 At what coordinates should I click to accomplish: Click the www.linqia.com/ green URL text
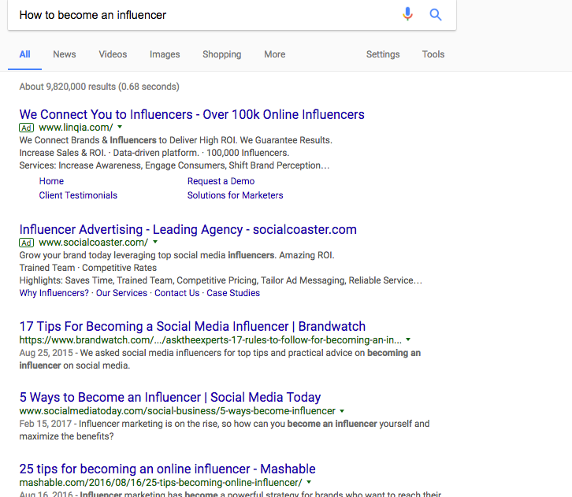76,128
